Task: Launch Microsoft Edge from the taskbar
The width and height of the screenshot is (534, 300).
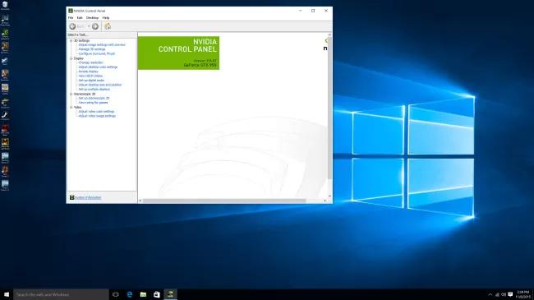Action: (130, 294)
